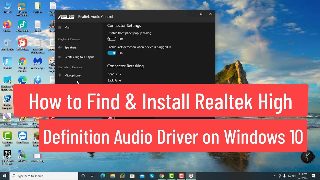The height and width of the screenshot is (180, 320).
Task: Open Realtek Digital Output settings
Action: pos(79,57)
